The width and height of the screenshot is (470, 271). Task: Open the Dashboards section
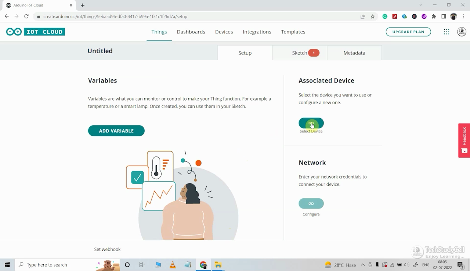[191, 32]
